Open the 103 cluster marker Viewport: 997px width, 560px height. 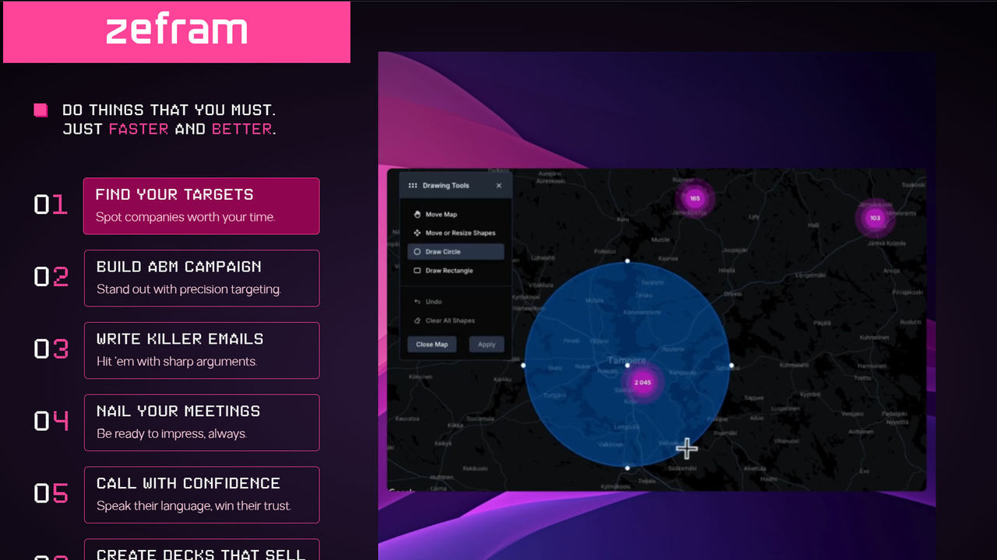[875, 218]
